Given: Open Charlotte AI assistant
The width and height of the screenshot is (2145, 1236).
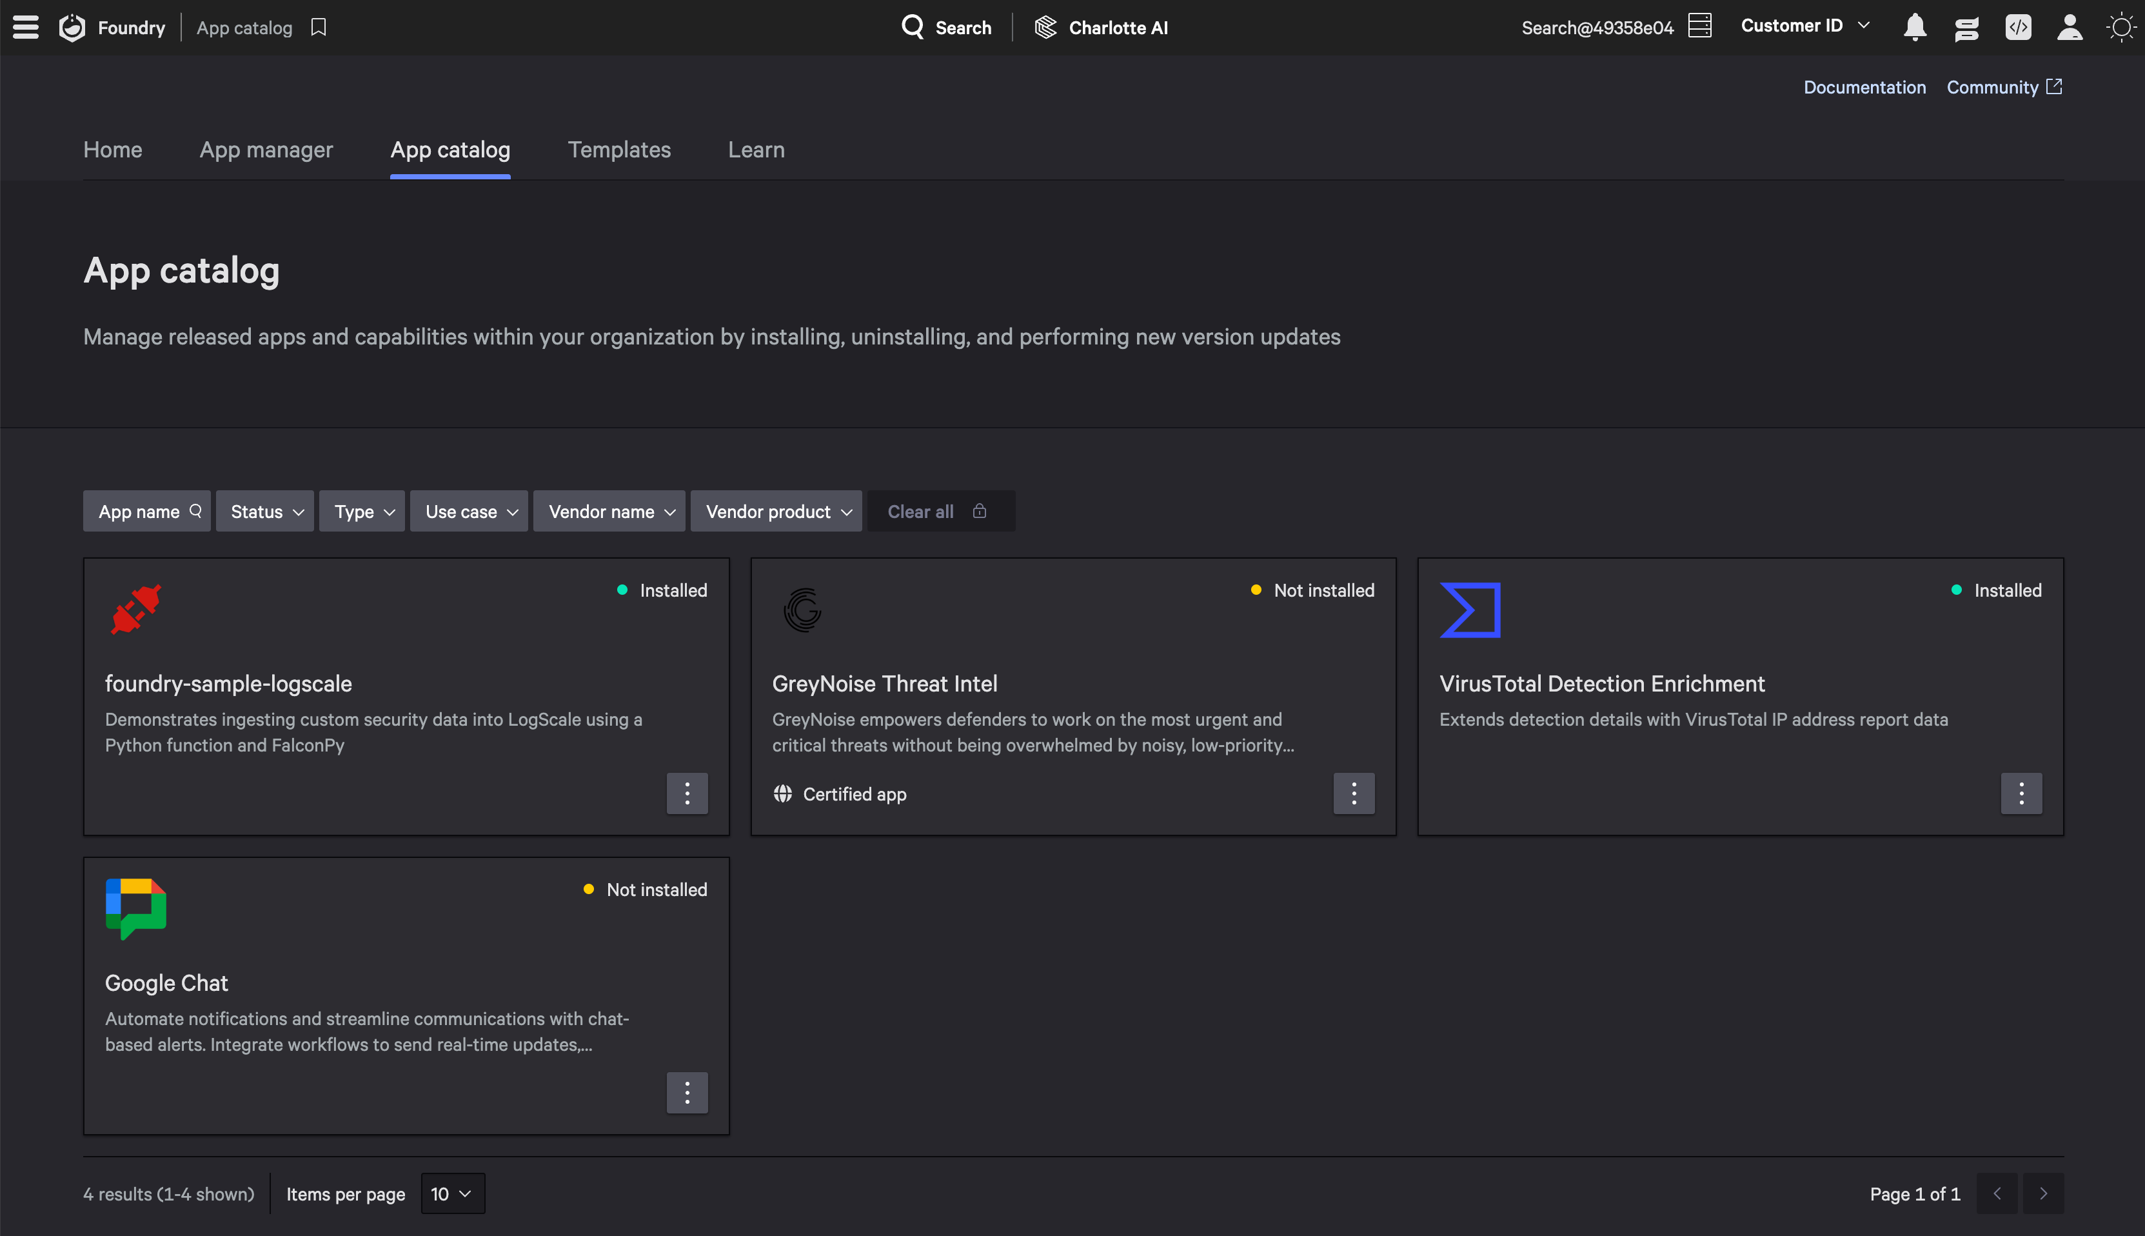Looking at the screenshot, I should [x=1102, y=27].
